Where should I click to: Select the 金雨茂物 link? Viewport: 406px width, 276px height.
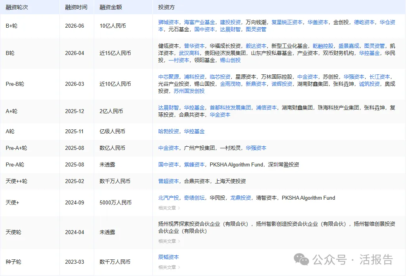[x=230, y=84]
